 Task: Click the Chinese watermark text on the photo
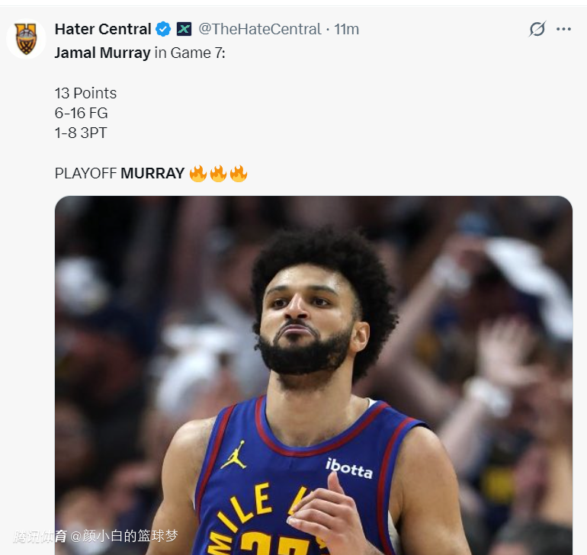click(x=95, y=536)
